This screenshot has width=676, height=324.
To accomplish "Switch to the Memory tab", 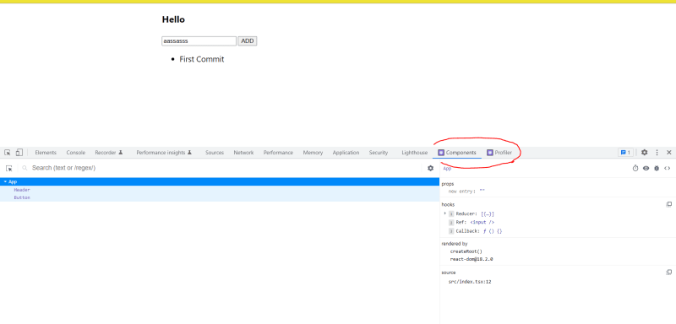I will pyautogui.click(x=313, y=153).
